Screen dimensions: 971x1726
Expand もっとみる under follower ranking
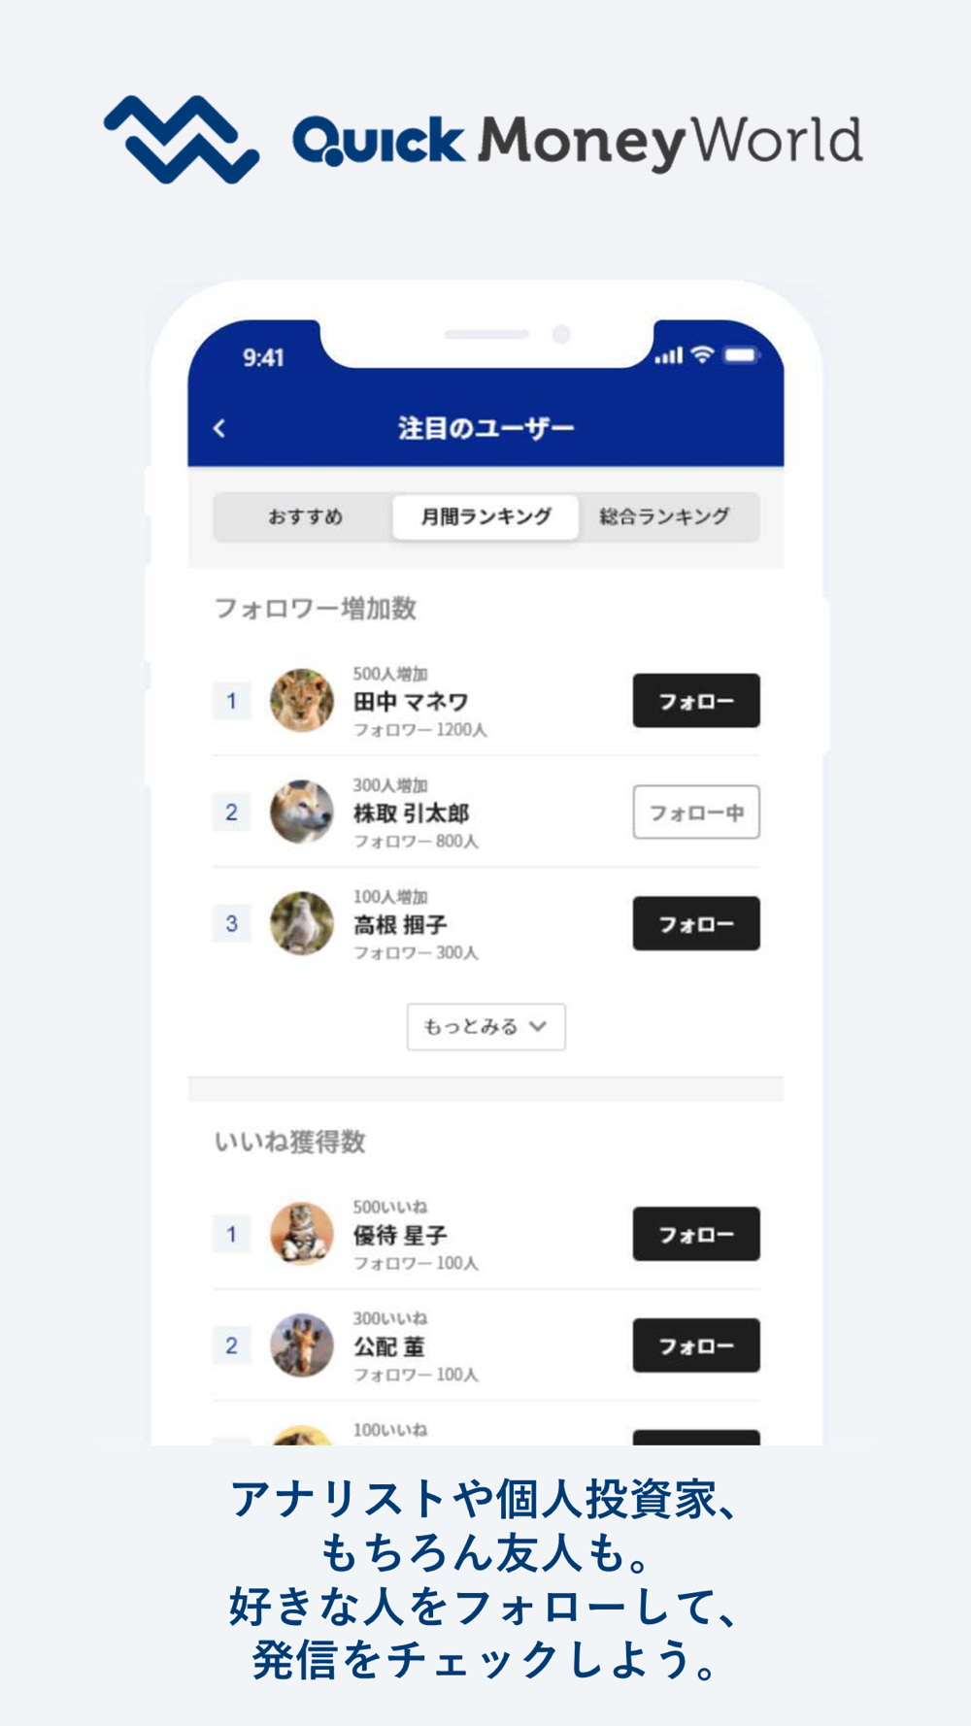485,1026
